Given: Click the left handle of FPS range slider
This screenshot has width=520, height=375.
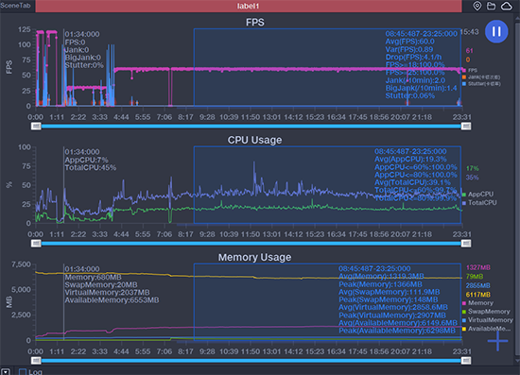Looking at the screenshot, I should coord(36,127).
